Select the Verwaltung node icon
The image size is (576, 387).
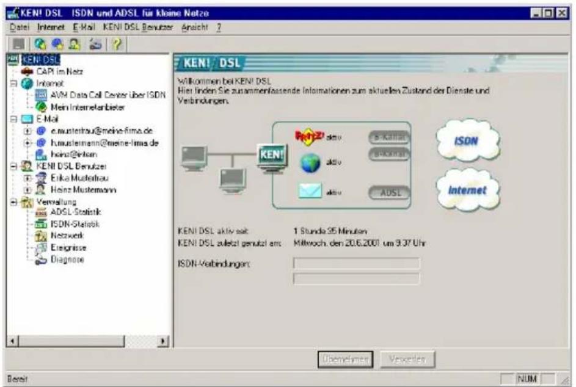(27, 202)
